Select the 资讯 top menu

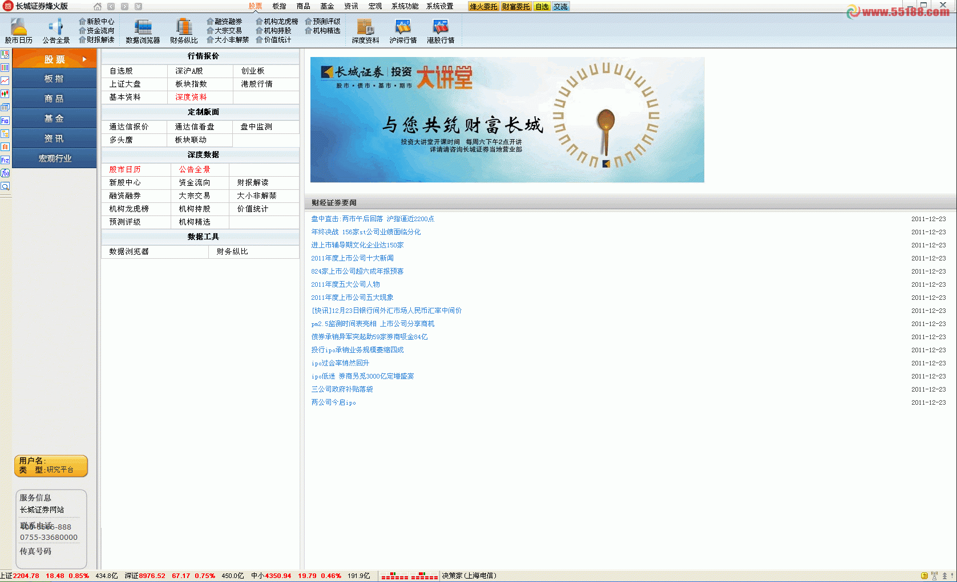pos(351,6)
